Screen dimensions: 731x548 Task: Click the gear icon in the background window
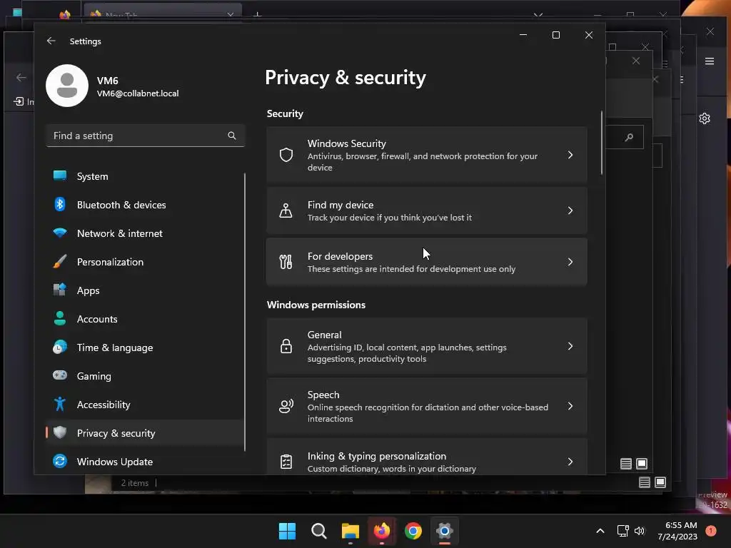(x=705, y=118)
